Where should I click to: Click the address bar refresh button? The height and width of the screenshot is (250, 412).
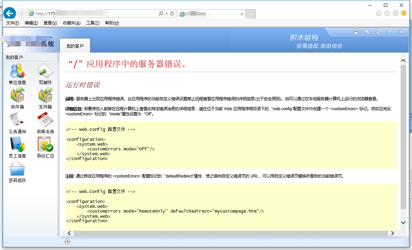tap(172, 14)
